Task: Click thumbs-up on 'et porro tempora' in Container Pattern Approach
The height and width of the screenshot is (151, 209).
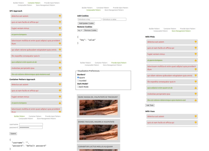Action: 60,103
